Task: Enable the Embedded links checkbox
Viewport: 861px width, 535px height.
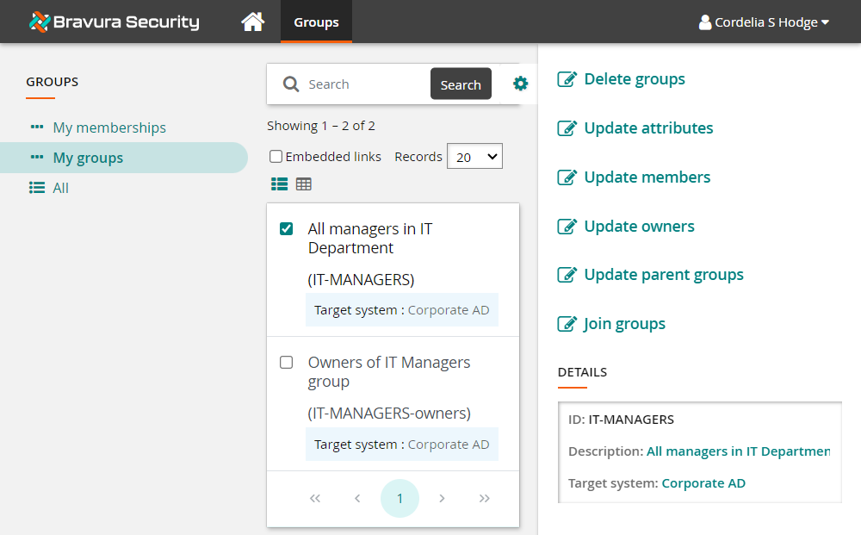Action: click(276, 157)
